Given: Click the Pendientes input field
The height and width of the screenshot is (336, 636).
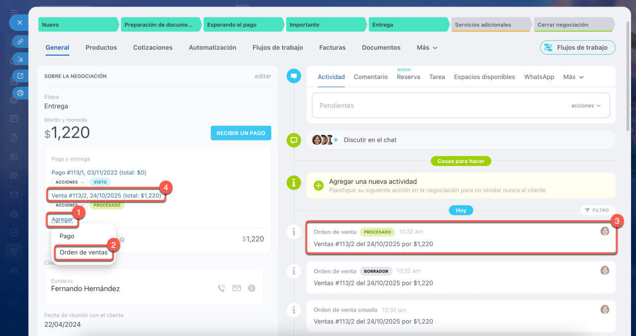Looking at the screenshot, I should [437, 106].
